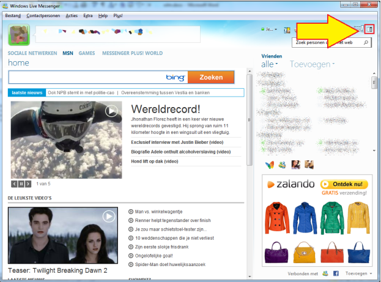Click the friends list scroll-down arrow
The image size is (381, 282).
click(374, 150)
